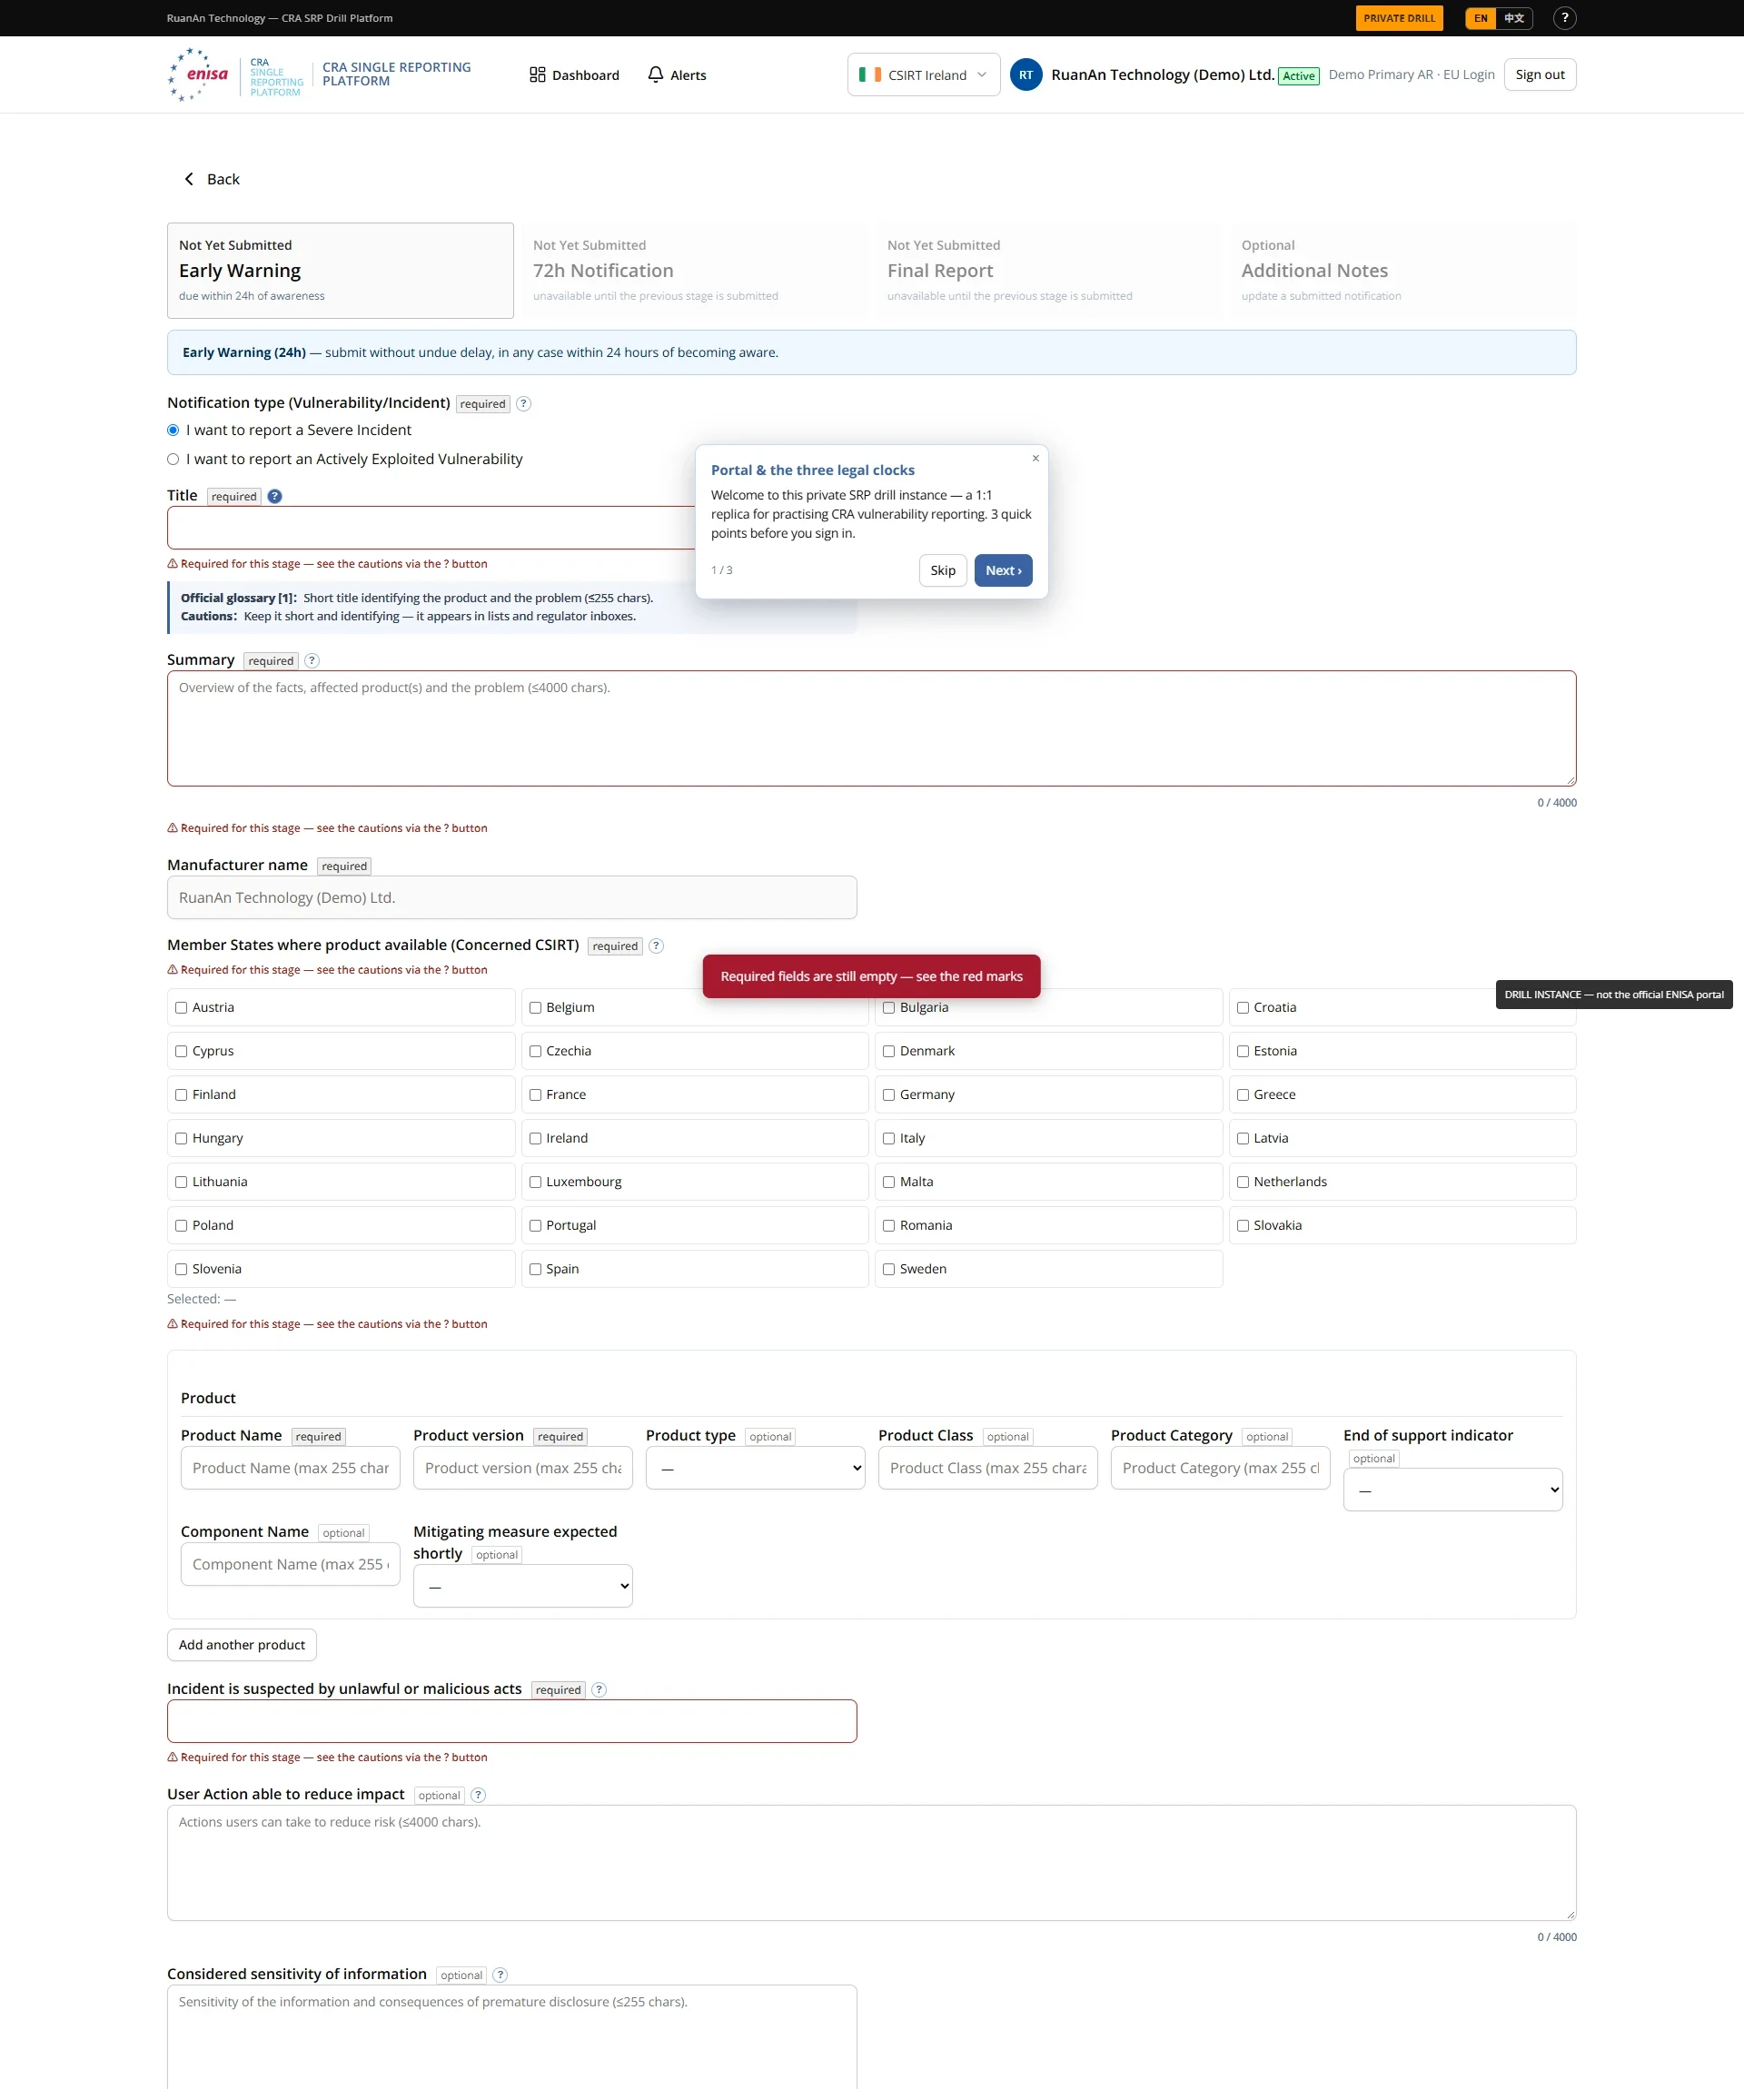Open the blue help icon next to Title
Screen dimensions: 1744x2089
[x=274, y=497]
